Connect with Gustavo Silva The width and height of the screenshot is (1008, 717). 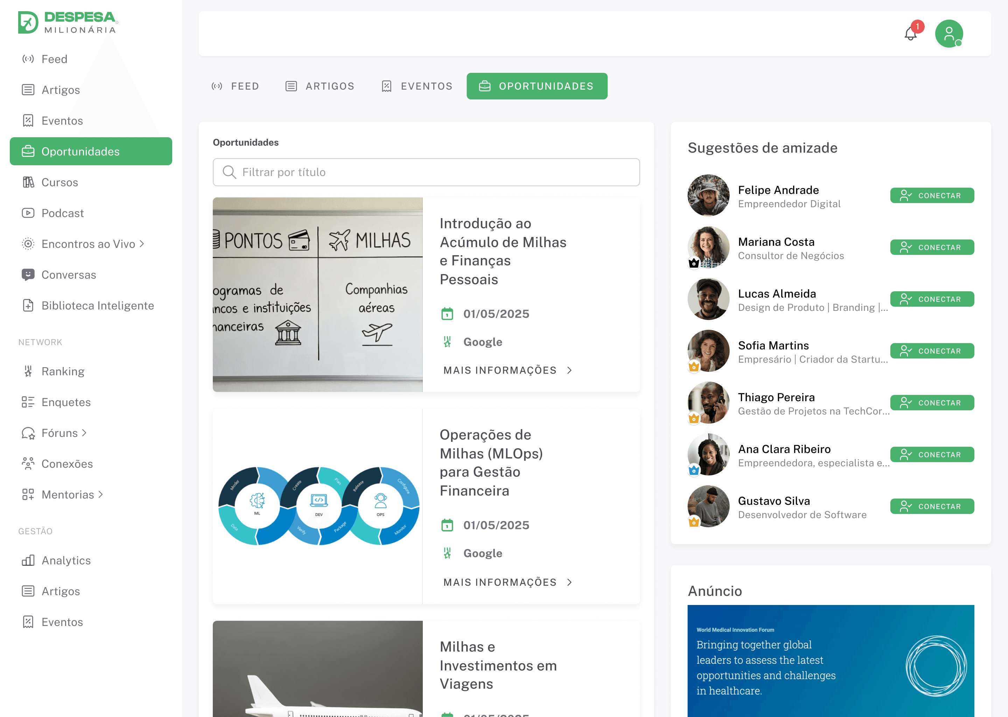pos(932,506)
